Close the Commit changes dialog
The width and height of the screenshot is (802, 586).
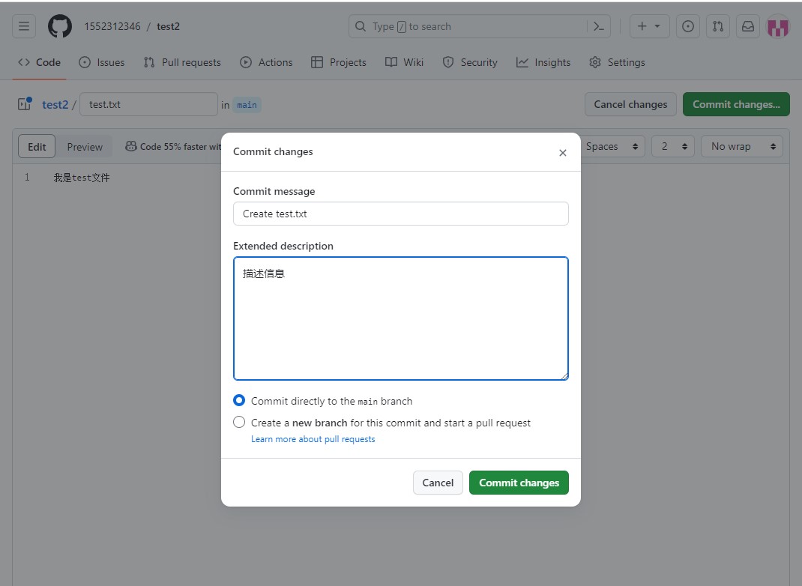point(562,153)
